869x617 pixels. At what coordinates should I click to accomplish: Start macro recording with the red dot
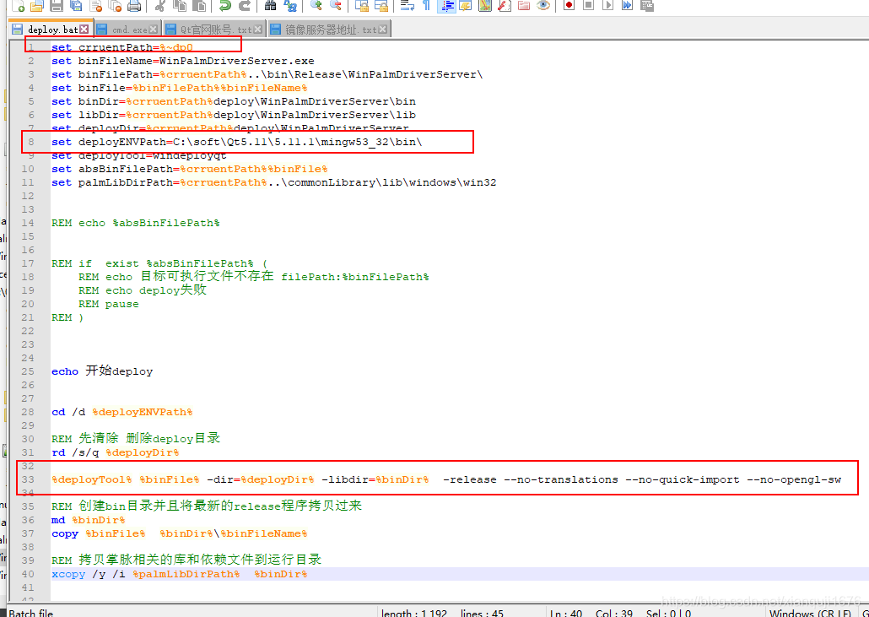click(569, 6)
